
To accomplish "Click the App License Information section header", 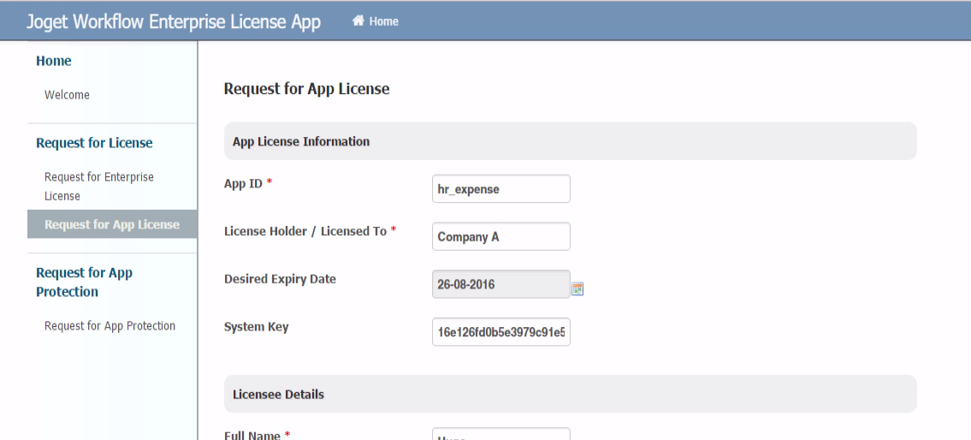I will (x=301, y=141).
